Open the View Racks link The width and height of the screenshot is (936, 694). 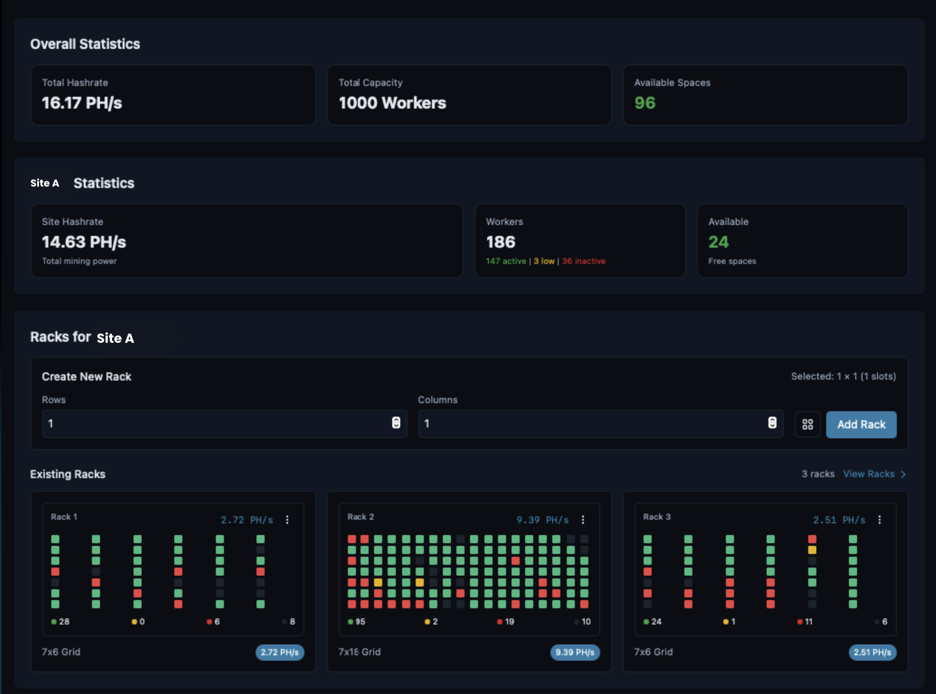(x=869, y=474)
